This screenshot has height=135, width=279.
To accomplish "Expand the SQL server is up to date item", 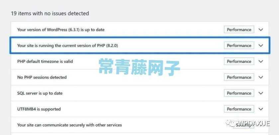I will tap(261, 93).
